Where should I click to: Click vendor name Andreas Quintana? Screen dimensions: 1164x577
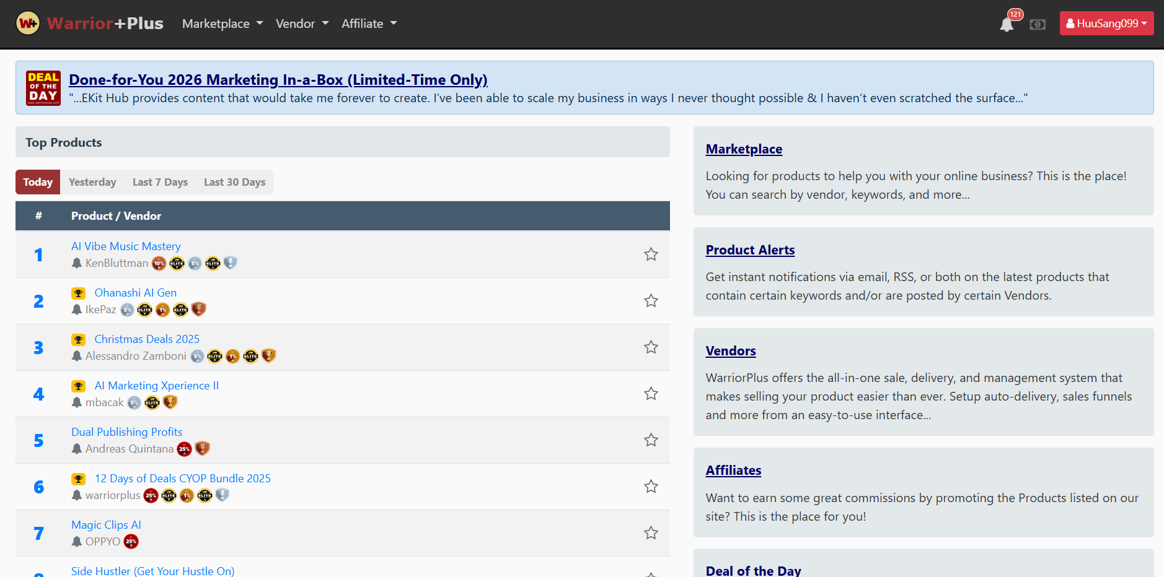click(130, 449)
